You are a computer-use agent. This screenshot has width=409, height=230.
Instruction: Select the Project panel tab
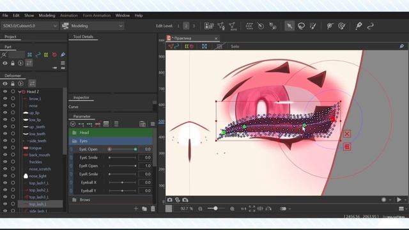point(10,37)
